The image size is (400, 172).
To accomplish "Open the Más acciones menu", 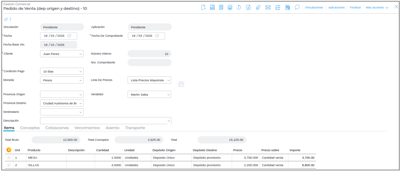I will (x=377, y=7).
